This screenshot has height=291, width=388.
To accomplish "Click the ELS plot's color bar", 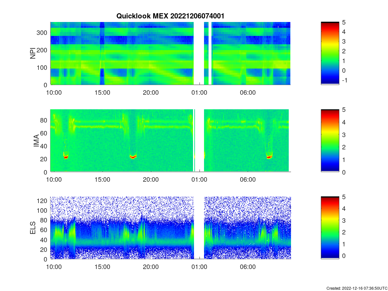I will (330, 228).
